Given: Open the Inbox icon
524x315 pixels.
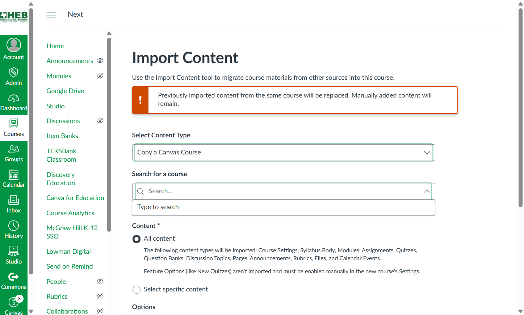Looking at the screenshot, I should click(14, 200).
